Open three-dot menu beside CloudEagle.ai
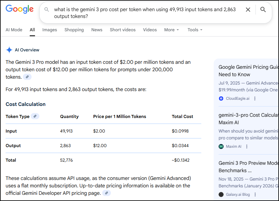 pyautogui.click(x=255, y=98)
